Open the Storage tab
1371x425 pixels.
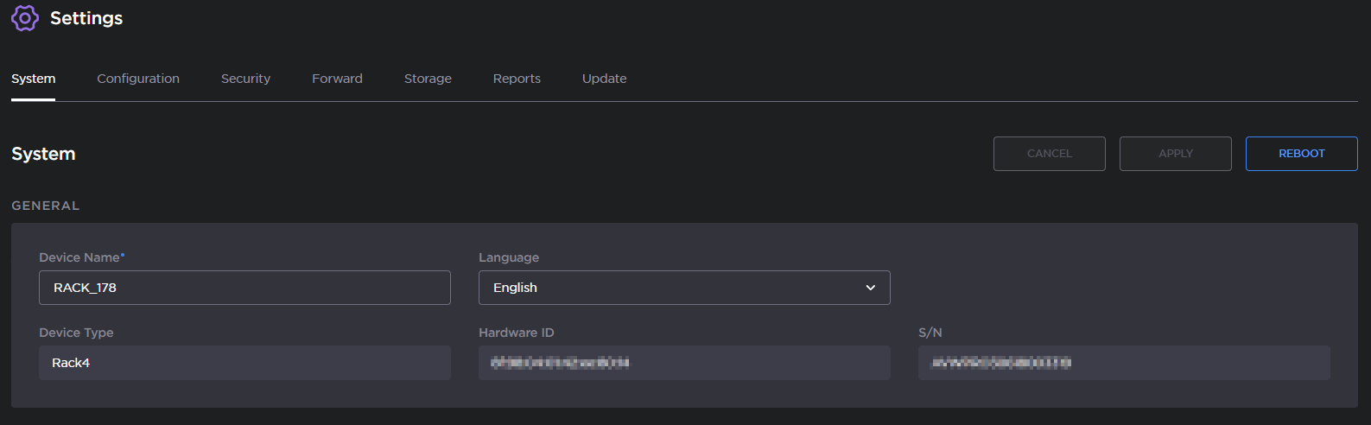pyautogui.click(x=428, y=79)
